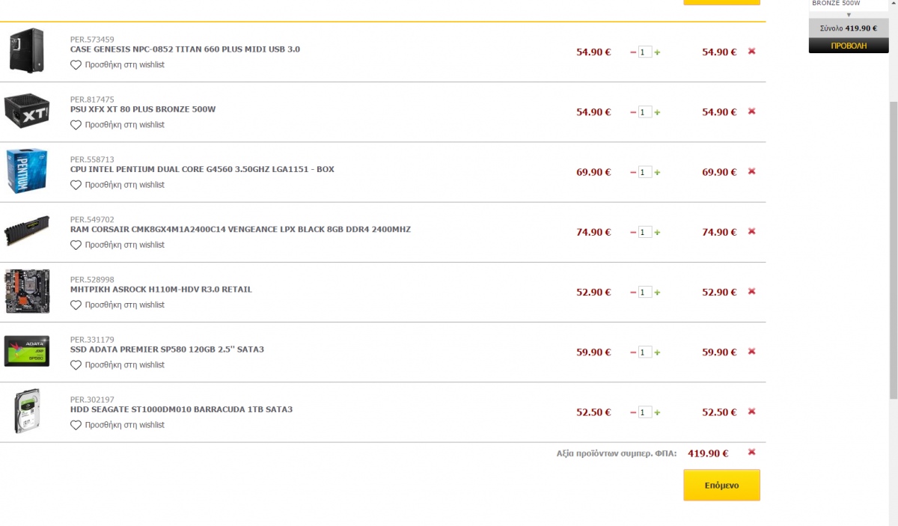The image size is (898, 526).
Task: Remove the ASROCK H110M-HDV motherboard from the cart
Action: coord(751,292)
